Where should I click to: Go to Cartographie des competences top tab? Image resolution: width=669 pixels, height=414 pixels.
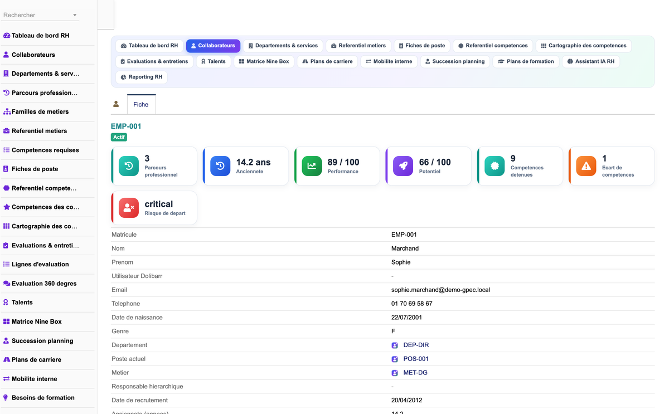coord(584,46)
